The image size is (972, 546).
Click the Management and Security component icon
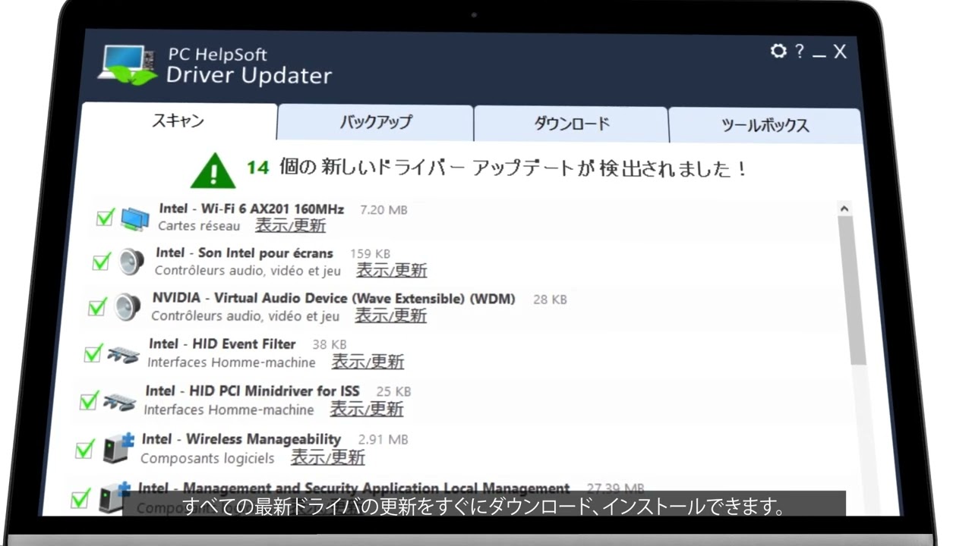[114, 497]
